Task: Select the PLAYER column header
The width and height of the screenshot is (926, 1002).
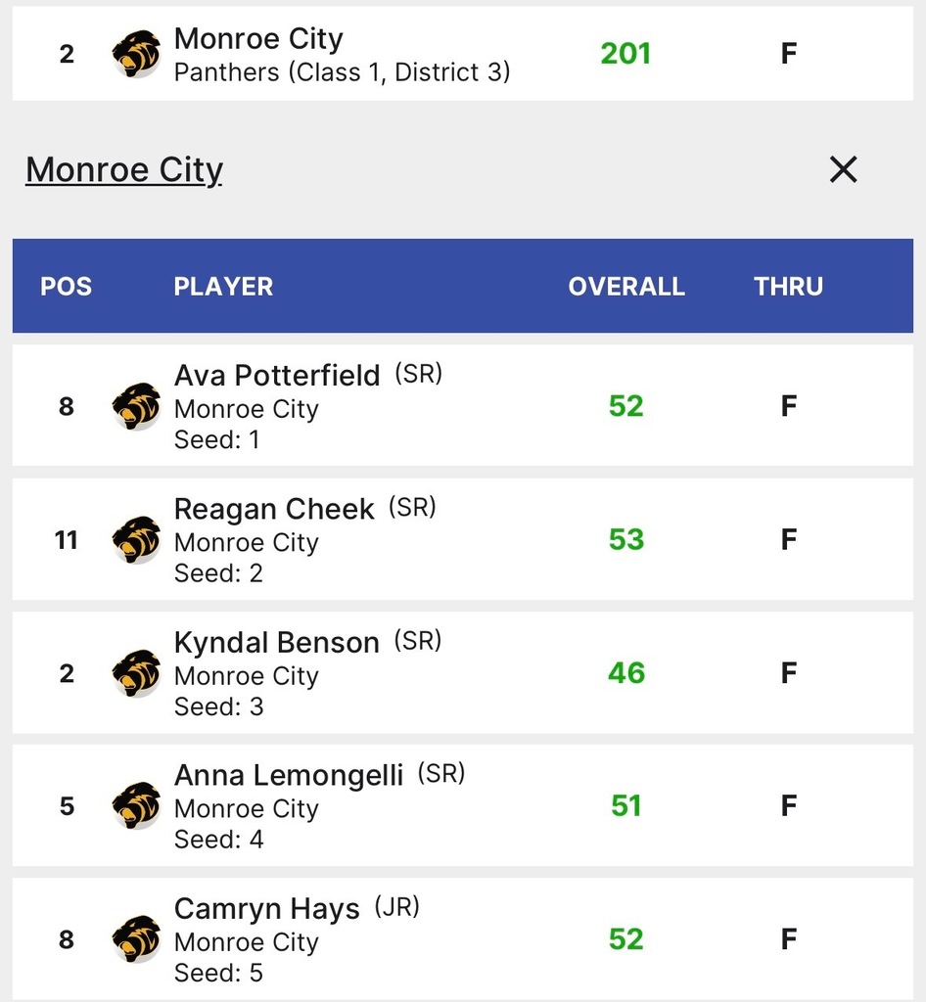Action: pyautogui.click(x=223, y=287)
